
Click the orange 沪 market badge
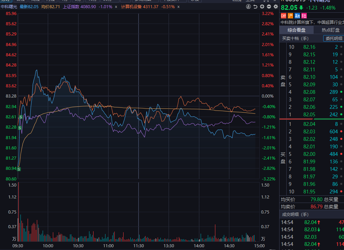pyautogui.click(x=290, y=16)
